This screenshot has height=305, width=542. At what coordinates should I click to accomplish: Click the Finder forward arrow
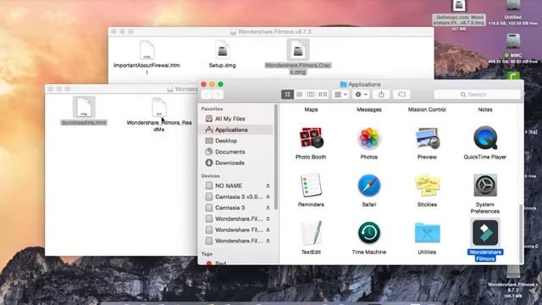[218, 94]
